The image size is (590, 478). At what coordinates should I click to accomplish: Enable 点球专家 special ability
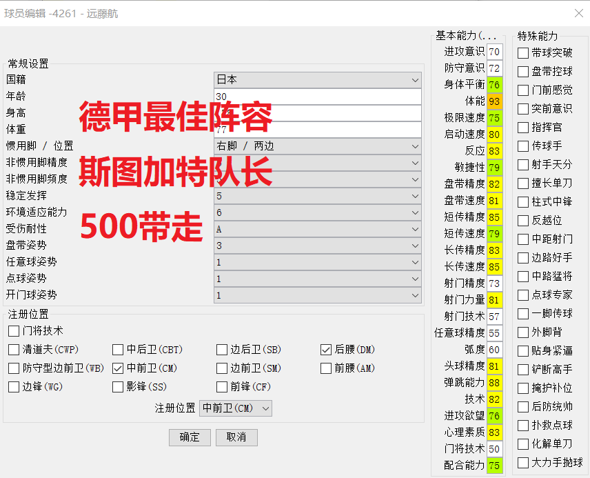coord(523,295)
